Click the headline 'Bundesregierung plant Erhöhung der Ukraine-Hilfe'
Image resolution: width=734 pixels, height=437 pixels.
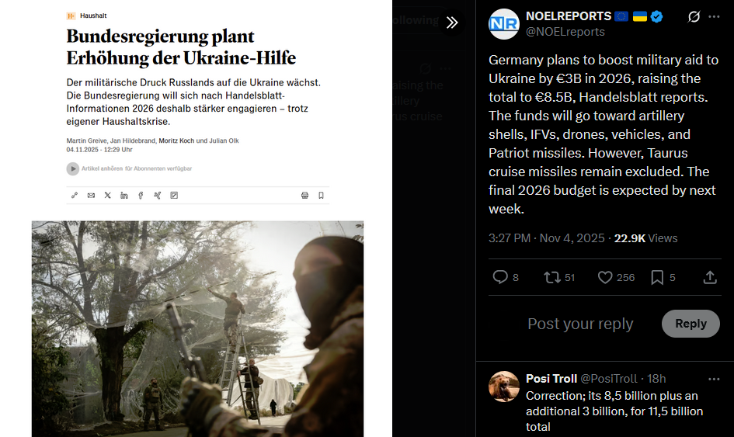181,47
